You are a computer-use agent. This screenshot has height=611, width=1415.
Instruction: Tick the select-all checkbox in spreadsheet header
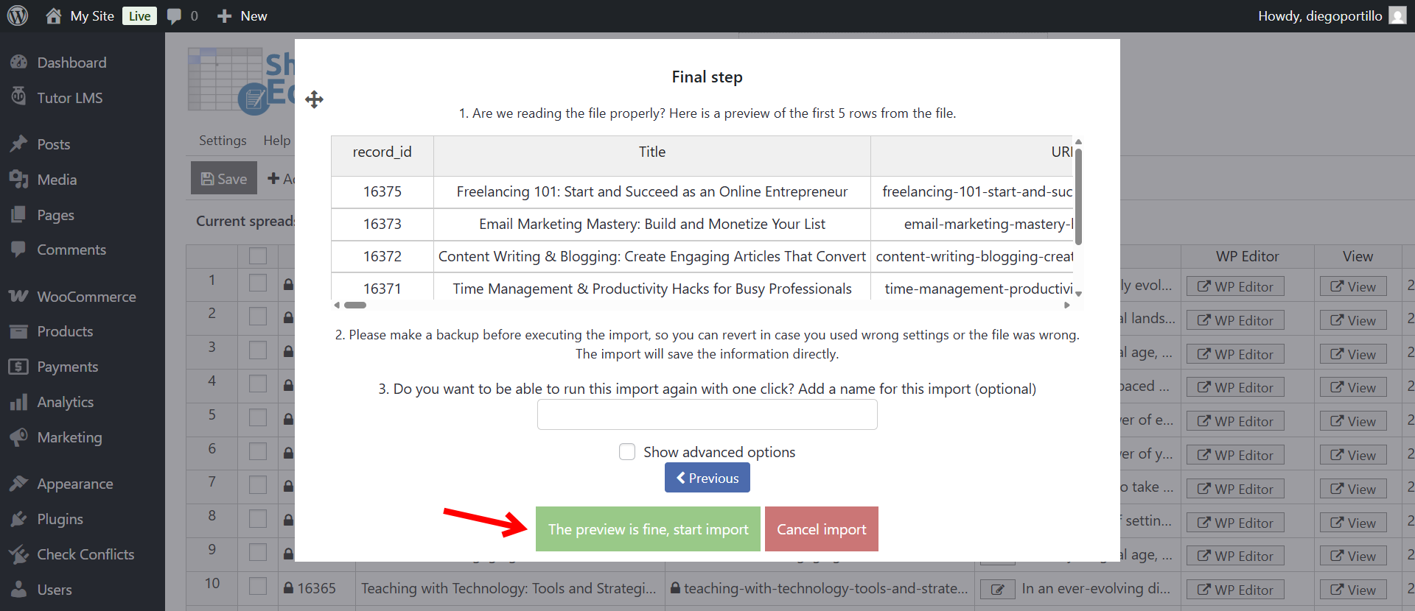click(258, 256)
